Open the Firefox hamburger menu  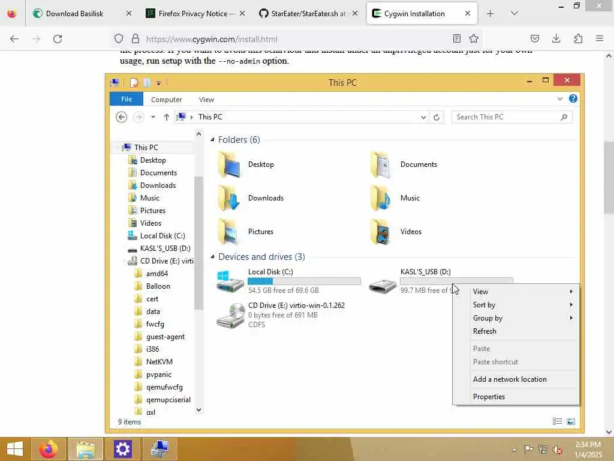(x=600, y=38)
